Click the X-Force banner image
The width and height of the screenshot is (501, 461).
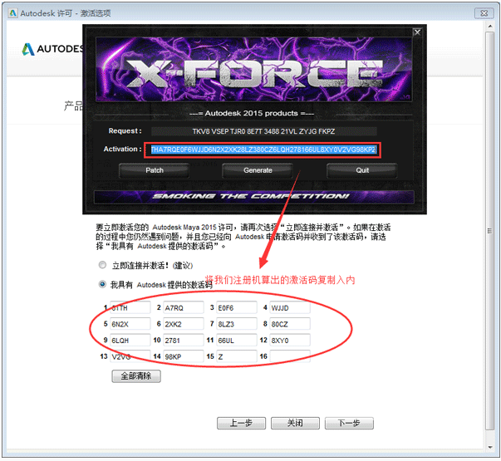pos(253,69)
